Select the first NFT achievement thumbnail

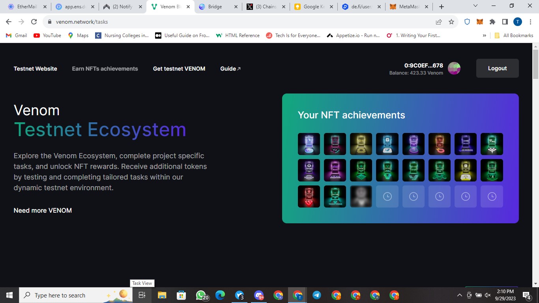(309, 144)
